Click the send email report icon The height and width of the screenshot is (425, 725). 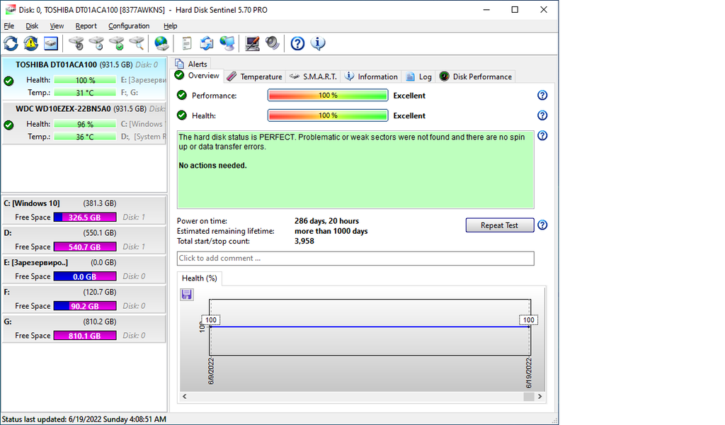click(207, 43)
